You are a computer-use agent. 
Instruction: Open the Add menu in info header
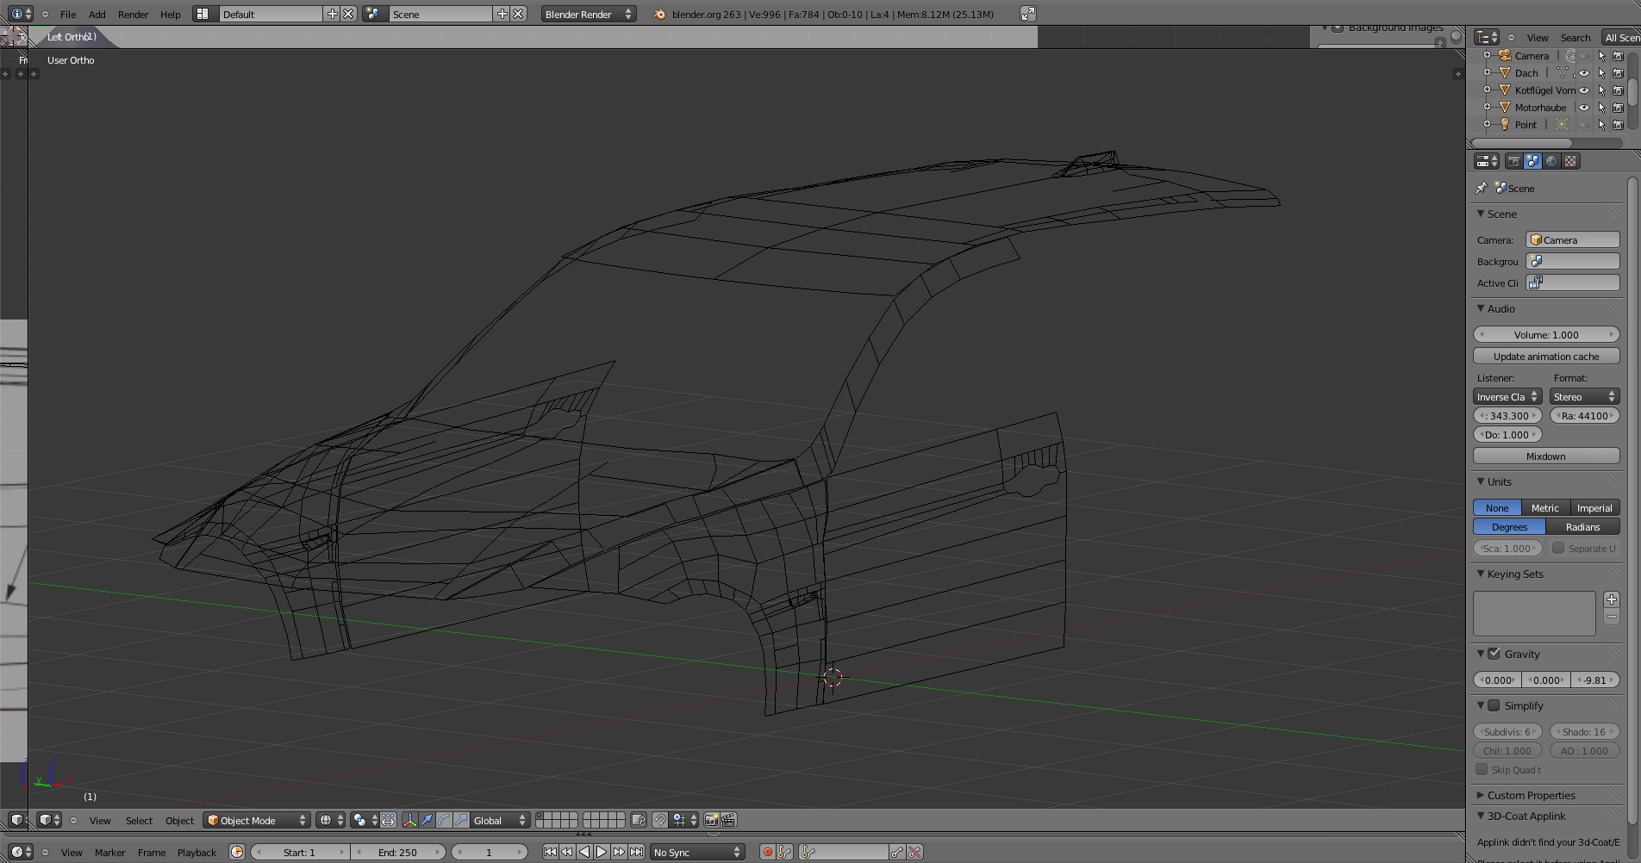(x=97, y=15)
